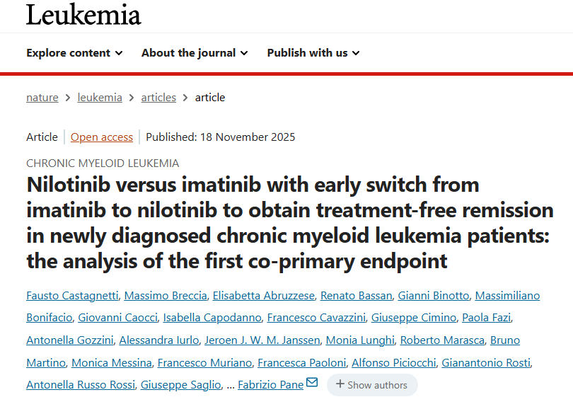Image resolution: width=573 pixels, height=397 pixels.
Task: Click the Open access link
Action: [x=102, y=137]
